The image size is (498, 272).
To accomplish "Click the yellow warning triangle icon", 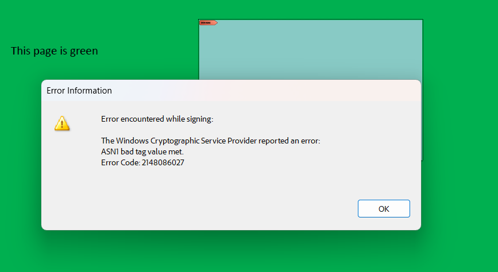I will pos(62,123).
